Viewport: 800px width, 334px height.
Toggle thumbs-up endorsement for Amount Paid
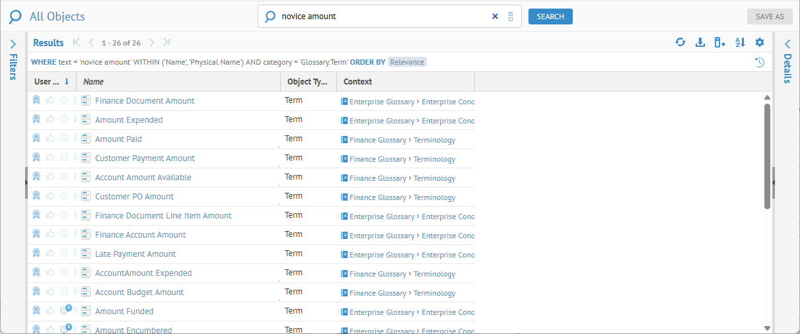pos(50,139)
